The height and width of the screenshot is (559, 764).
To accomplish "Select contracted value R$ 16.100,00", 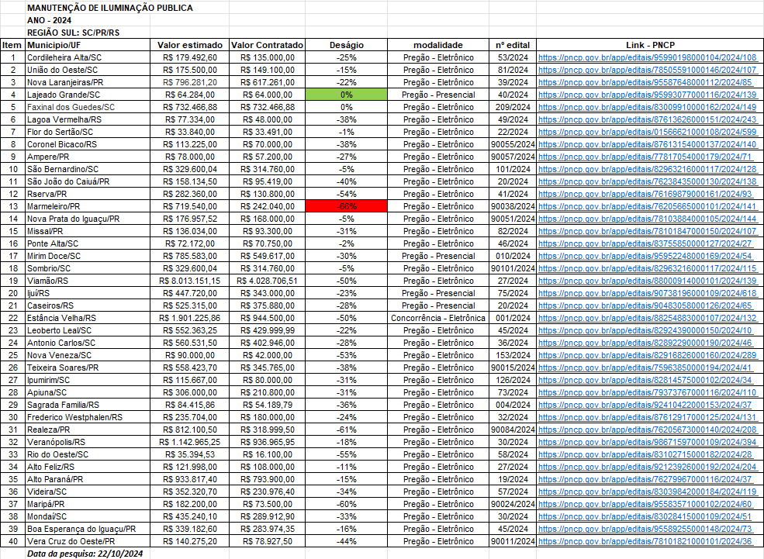I will point(267,455).
